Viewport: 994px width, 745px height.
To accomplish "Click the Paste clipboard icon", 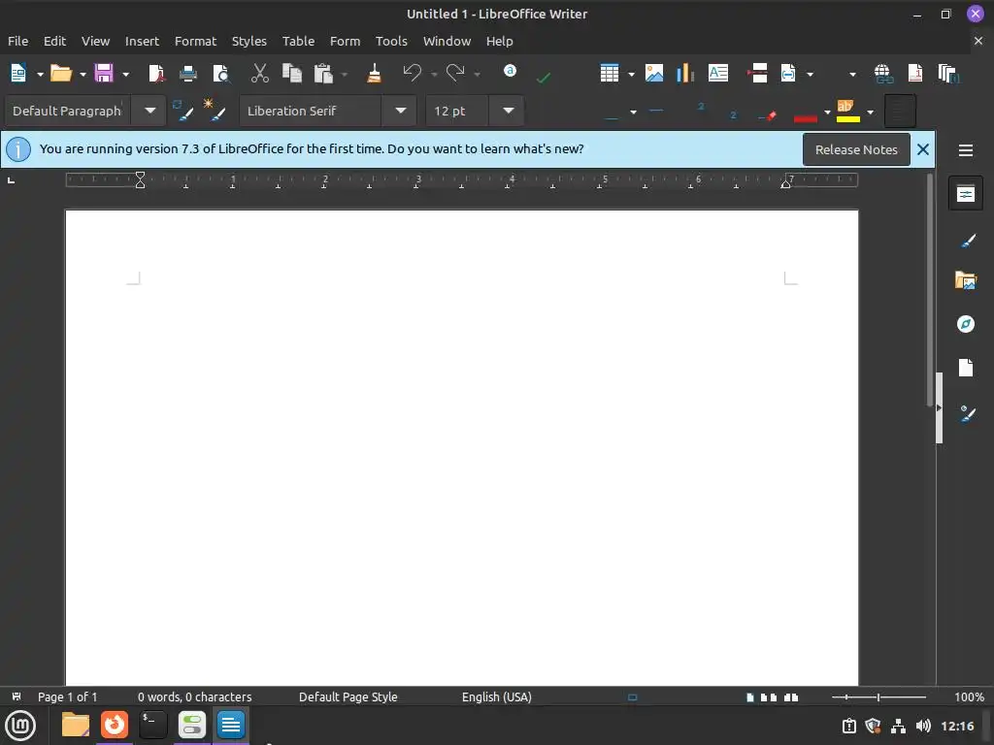I will tap(323, 74).
